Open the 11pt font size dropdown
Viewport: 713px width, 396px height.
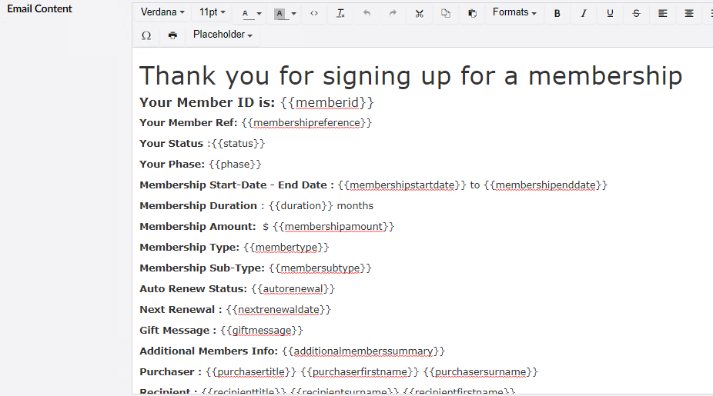pyautogui.click(x=213, y=13)
